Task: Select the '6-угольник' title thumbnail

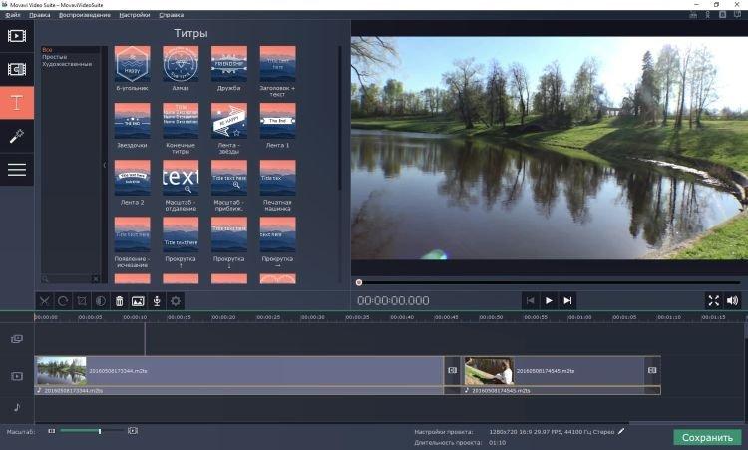Action: point(132,64)
